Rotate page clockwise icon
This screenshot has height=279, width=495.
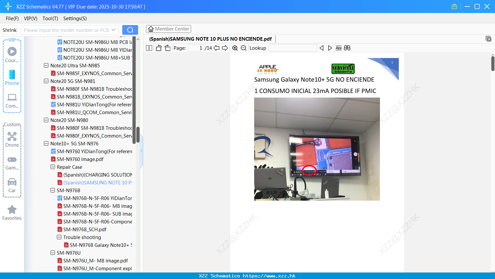point(167,48)
